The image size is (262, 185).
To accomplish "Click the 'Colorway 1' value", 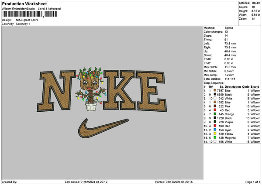I will pos(23,24).
